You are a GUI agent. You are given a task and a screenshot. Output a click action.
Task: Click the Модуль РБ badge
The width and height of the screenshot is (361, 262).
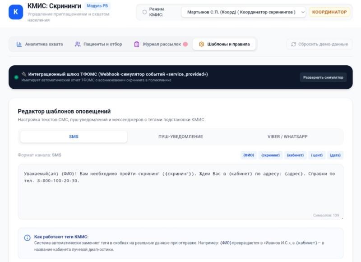pyautogui.click(x=97, y=6)
